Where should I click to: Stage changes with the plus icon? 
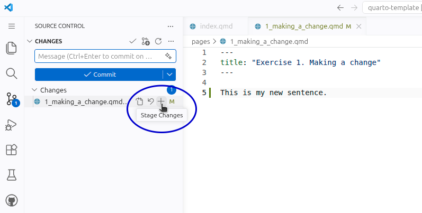click(160, 101)
